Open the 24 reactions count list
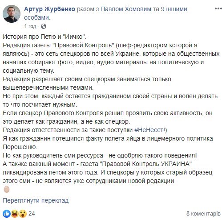 pyautogui.click(x=32, y=214)
